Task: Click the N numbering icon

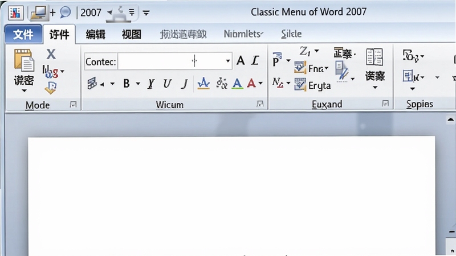Action: pyautogui.click(x=278, y=82)
